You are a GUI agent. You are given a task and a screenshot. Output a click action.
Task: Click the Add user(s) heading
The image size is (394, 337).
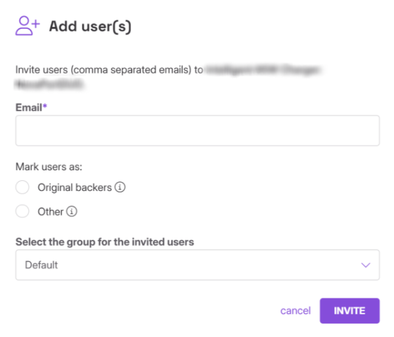click(x=90, y=27)
